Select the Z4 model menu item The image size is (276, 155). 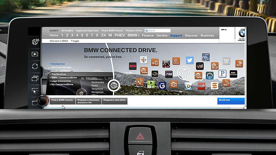103,35
